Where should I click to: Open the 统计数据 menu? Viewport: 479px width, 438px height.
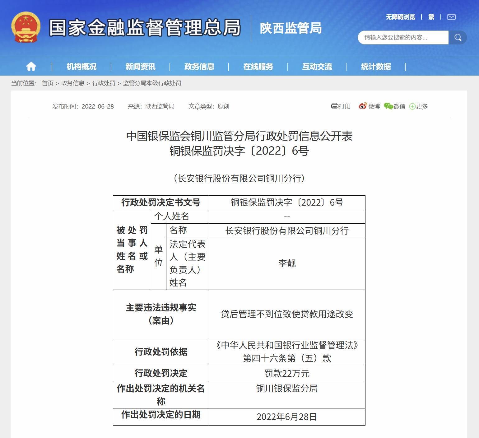pos(376,67)
